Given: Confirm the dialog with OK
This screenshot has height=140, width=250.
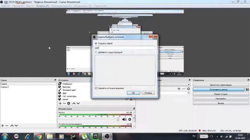Looking at the screenshot, I should [x=134, y=93].
